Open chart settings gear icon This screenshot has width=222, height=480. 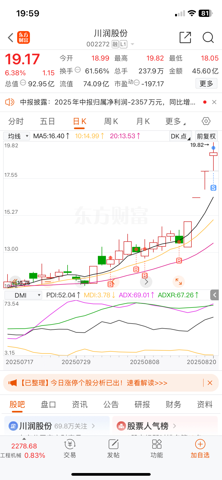point(206,121)
